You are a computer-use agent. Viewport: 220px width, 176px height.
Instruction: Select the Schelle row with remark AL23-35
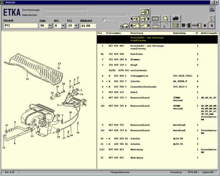point(157,144)
